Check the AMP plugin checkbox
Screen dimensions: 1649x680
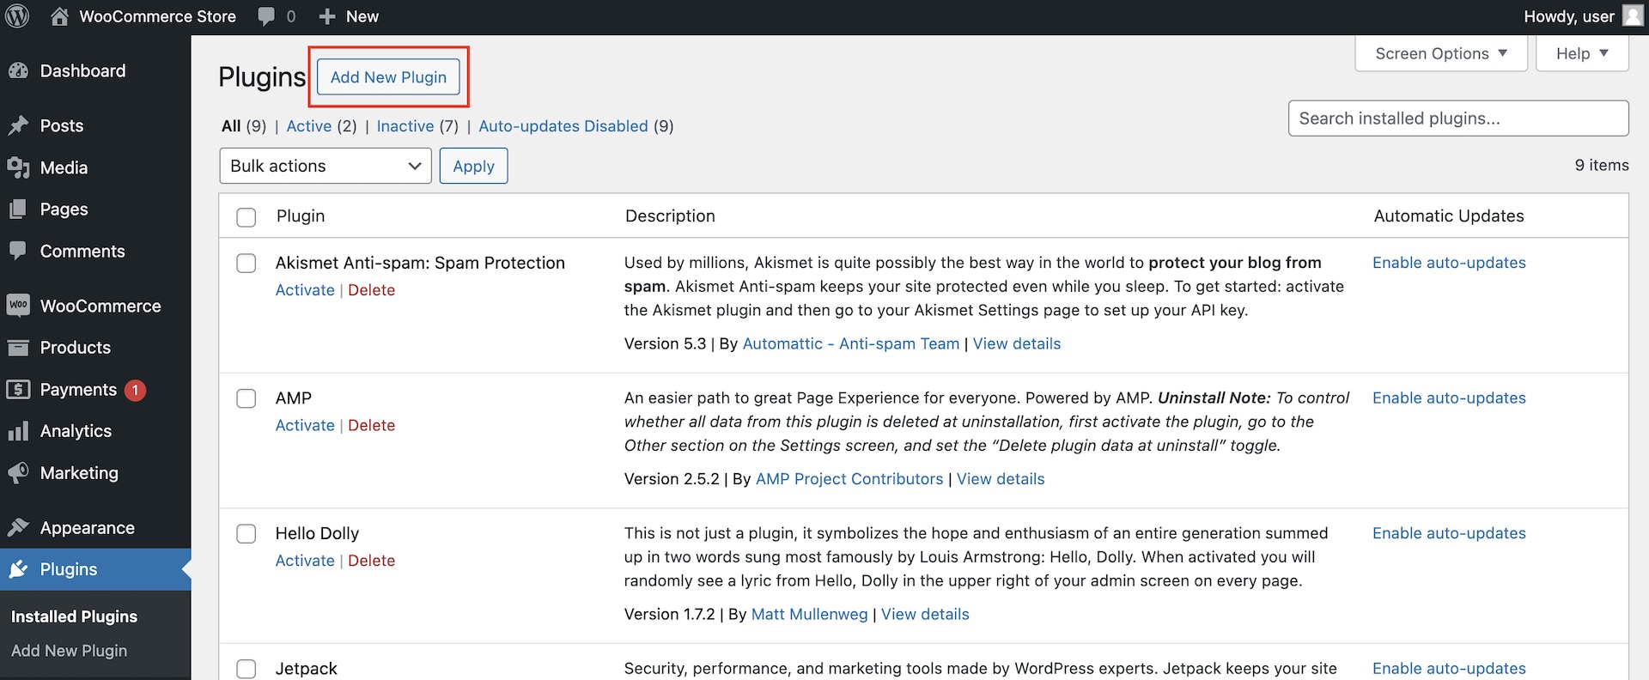(x=246, y=398)
